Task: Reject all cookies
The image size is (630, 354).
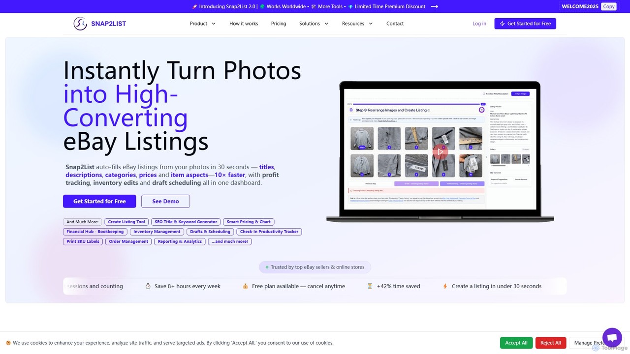Action: tap(550, 343)
